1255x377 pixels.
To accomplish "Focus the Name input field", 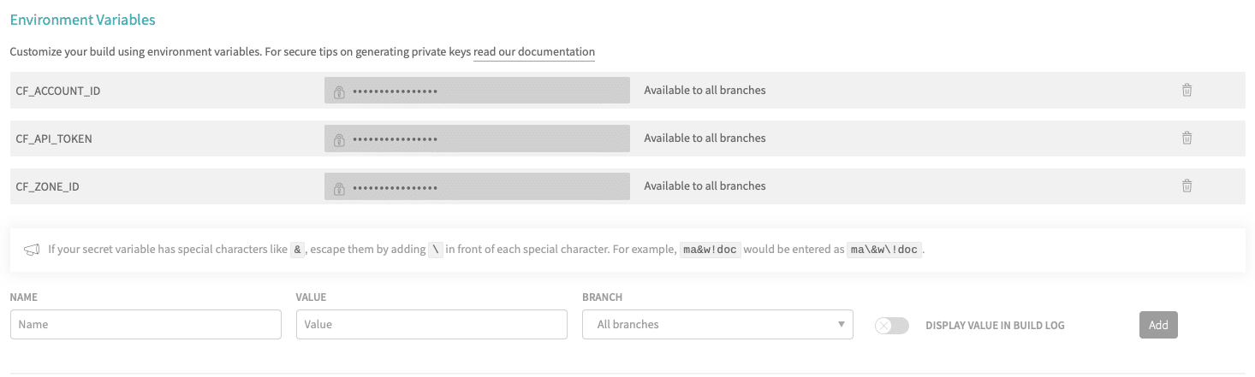I will pos(146,324).
